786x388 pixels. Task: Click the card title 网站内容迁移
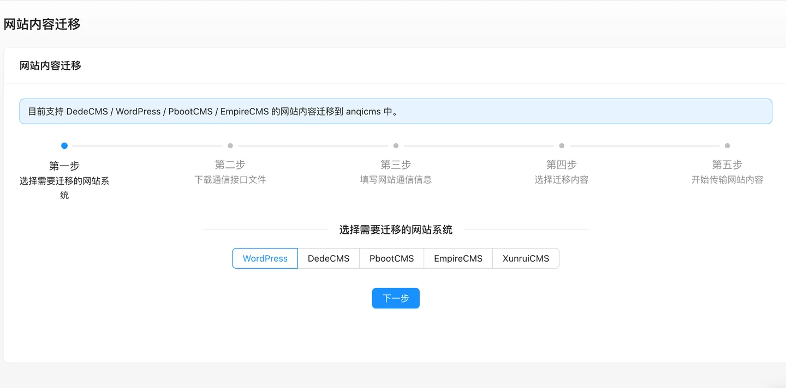(x=50, y=65)
